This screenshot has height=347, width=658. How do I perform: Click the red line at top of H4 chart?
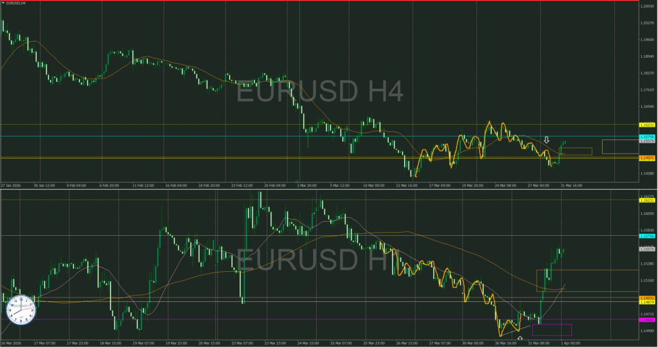point(321,1)
